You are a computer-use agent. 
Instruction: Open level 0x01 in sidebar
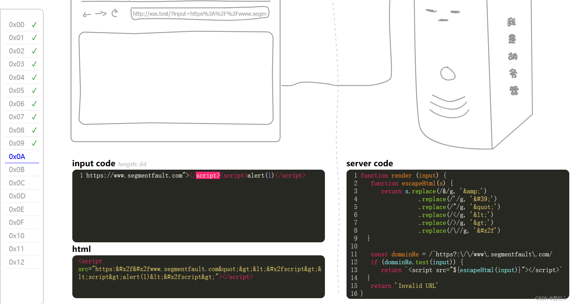(x=22, y=38)
